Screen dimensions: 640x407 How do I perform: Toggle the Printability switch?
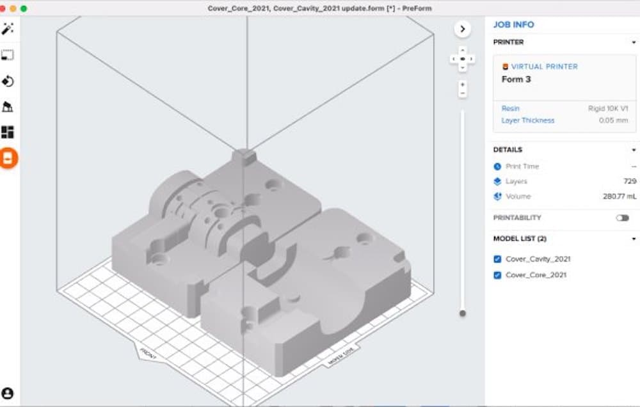(622, 218)
